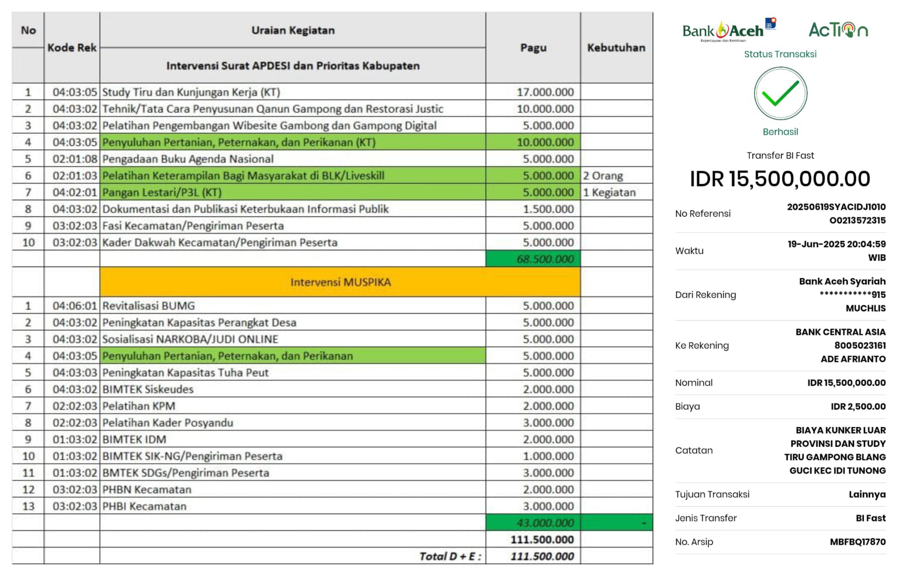The width and height of the screenshot is (908, 576).
Task: Select 'Sosialisasi NARKOBA/JUDI ONLINE' cell
Action: [293, 339]
